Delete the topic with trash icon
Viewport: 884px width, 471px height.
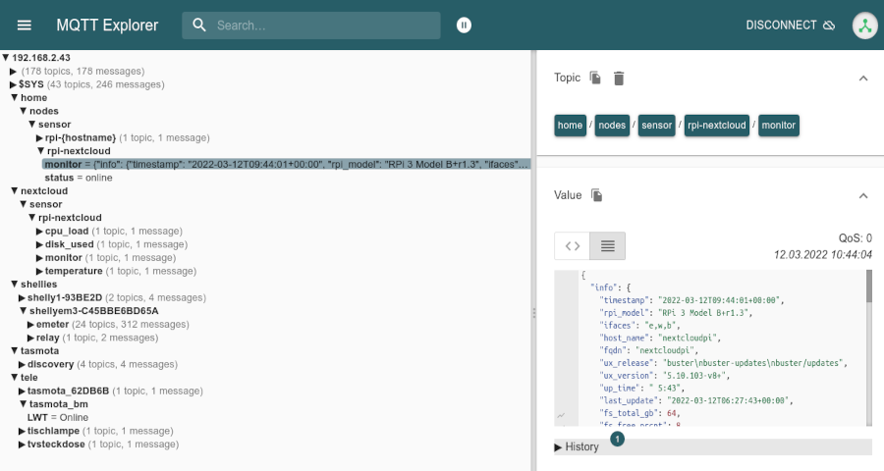[x=619, y=78]
